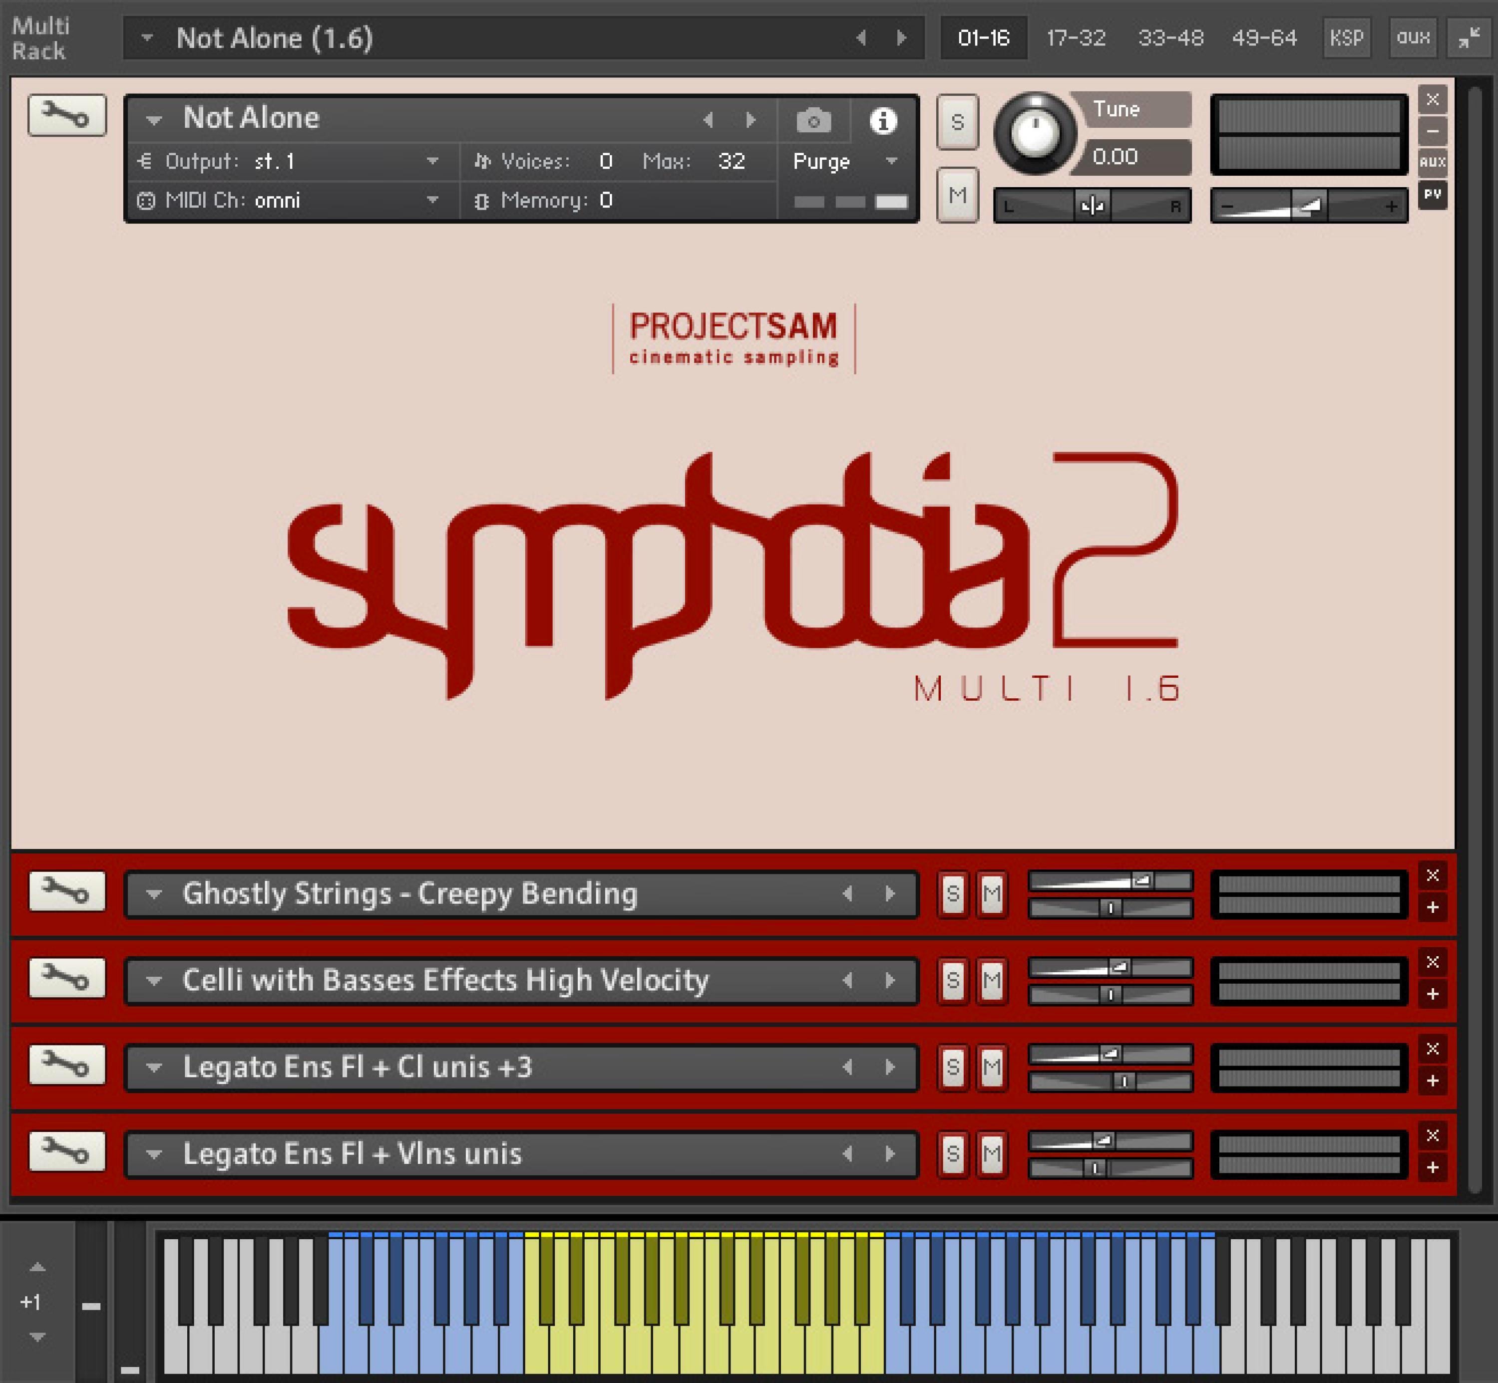The height and width of the screenshot is (1383, 1498).
Task: Mute the Ghostly Strings - Creepy Bending instrument
Action: (x=993, y=893)
